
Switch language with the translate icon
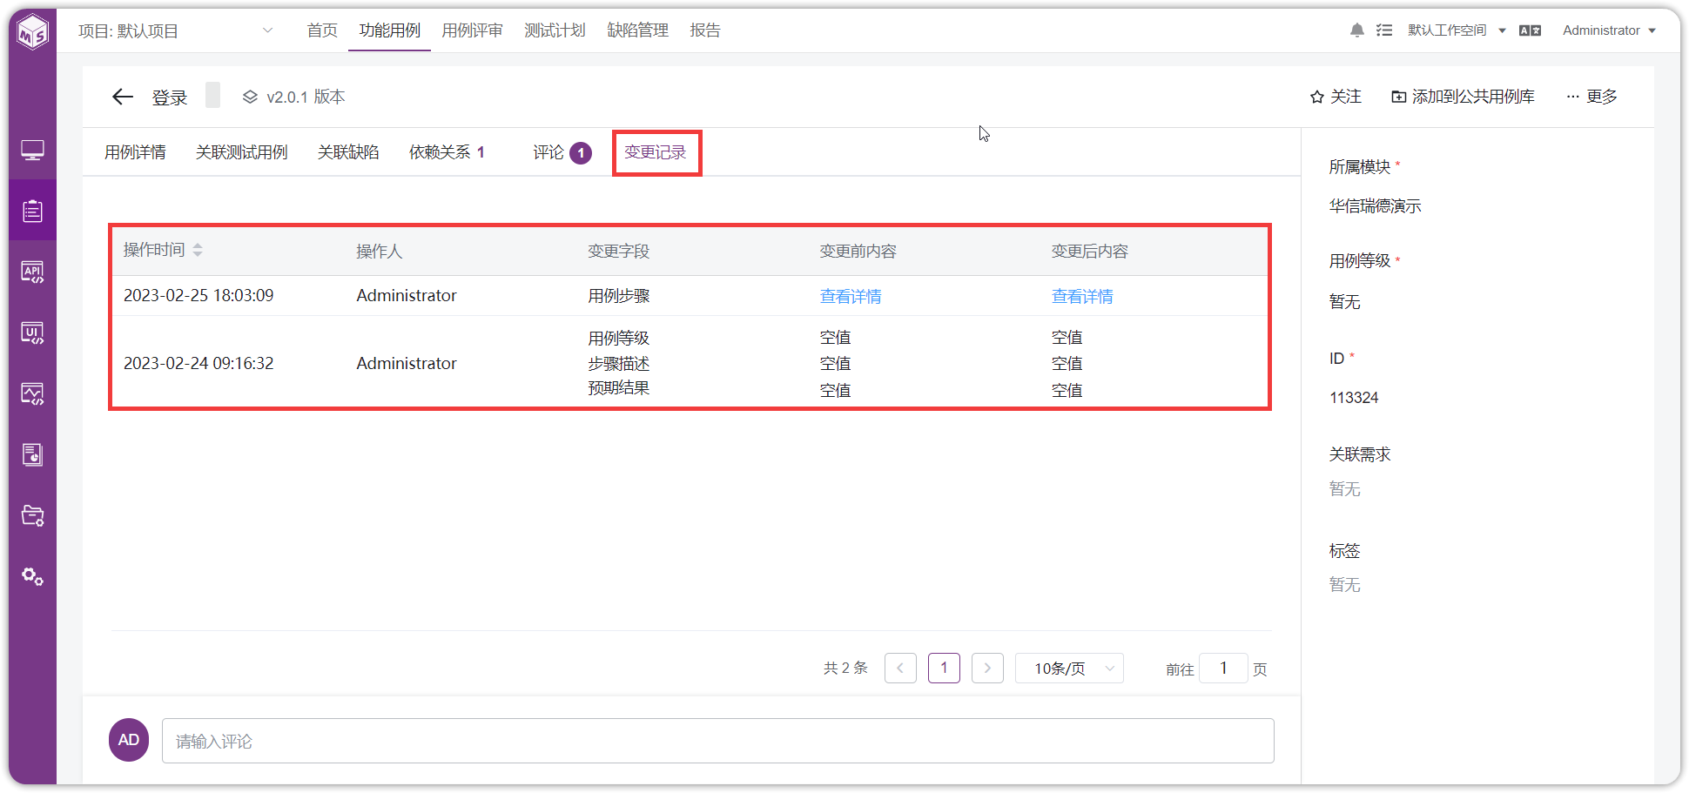tap(1530, 30)
